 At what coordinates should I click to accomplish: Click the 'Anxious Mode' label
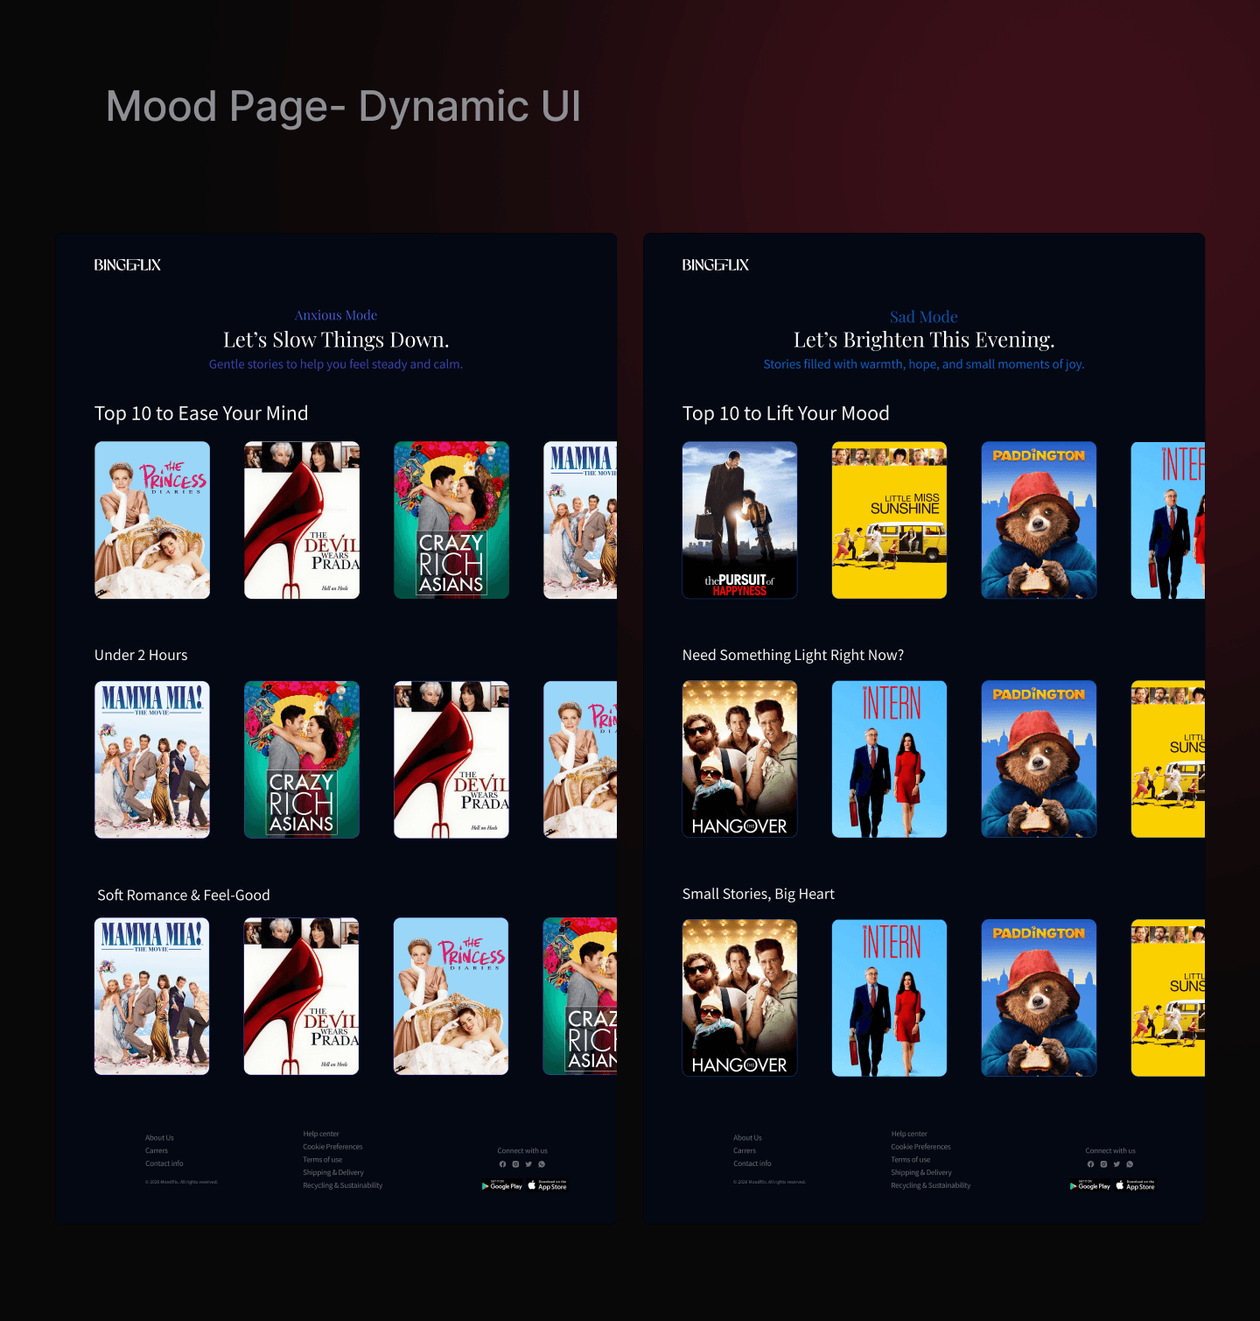click(x=336, y=315)
